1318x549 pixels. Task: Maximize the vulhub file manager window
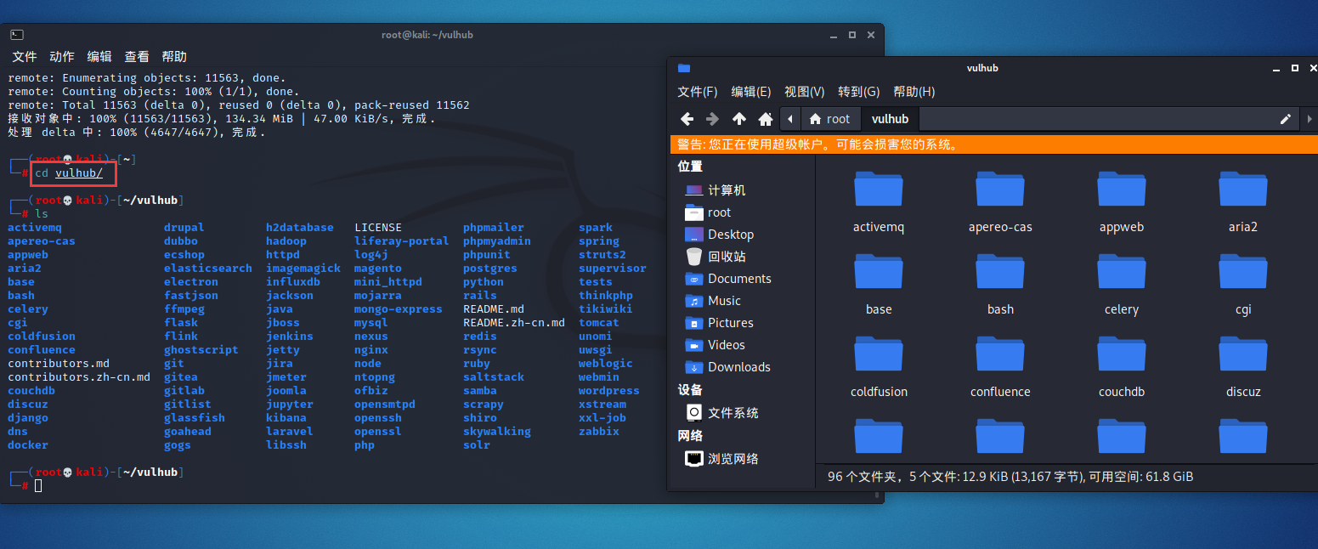[x=1295, y=68]
